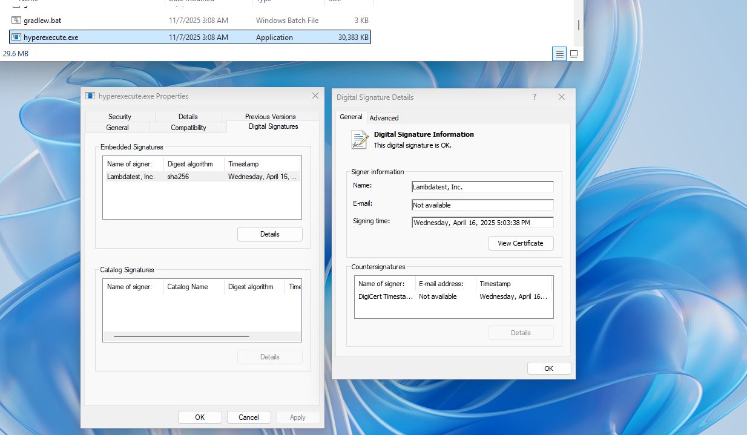
Task: Click the Digital Signature certificate icon
Action: pyautogui.click(x=360, y=140)
